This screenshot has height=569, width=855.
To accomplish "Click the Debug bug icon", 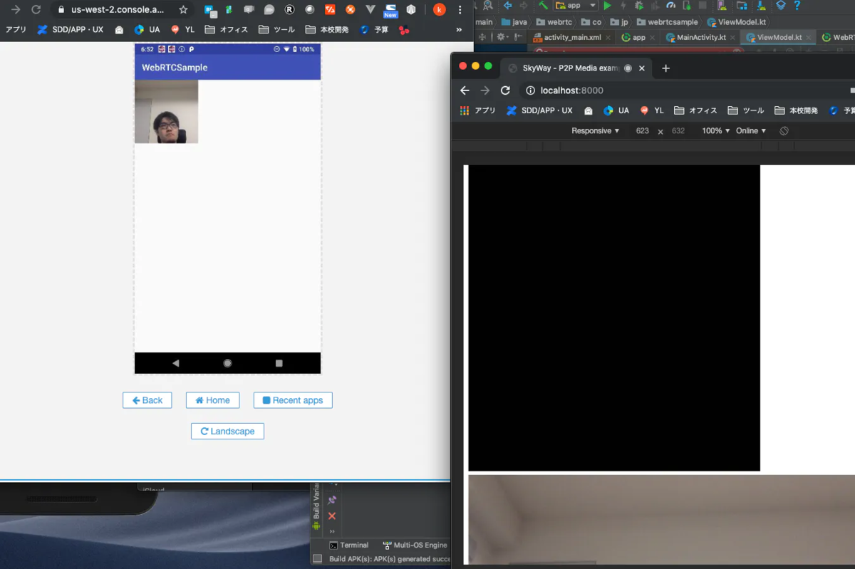I will (x=638, y=6).
